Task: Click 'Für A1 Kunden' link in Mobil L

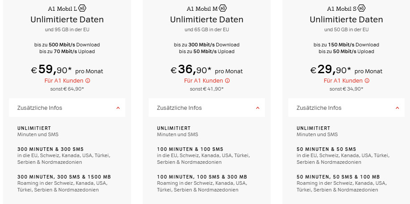Action: coord(64,81)
